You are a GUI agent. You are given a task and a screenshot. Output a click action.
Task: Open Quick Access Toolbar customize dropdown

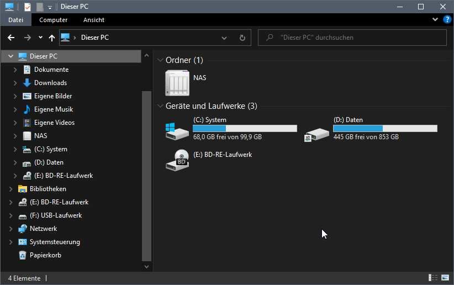pyautogui.click(x=50, y=8)
